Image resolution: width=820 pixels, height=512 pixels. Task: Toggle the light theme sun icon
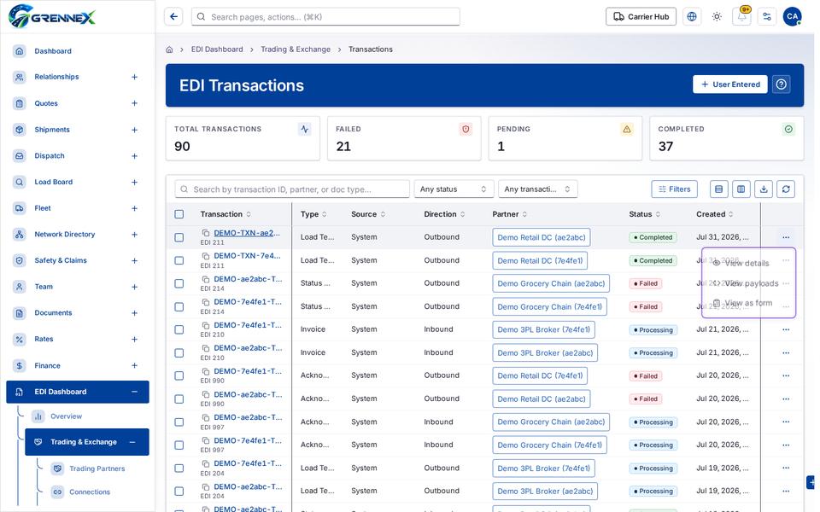(x=717, y=17)
